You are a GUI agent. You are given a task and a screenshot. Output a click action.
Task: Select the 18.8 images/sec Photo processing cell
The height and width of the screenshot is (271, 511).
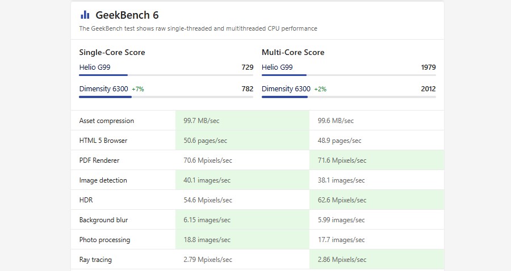pos(207,240)
